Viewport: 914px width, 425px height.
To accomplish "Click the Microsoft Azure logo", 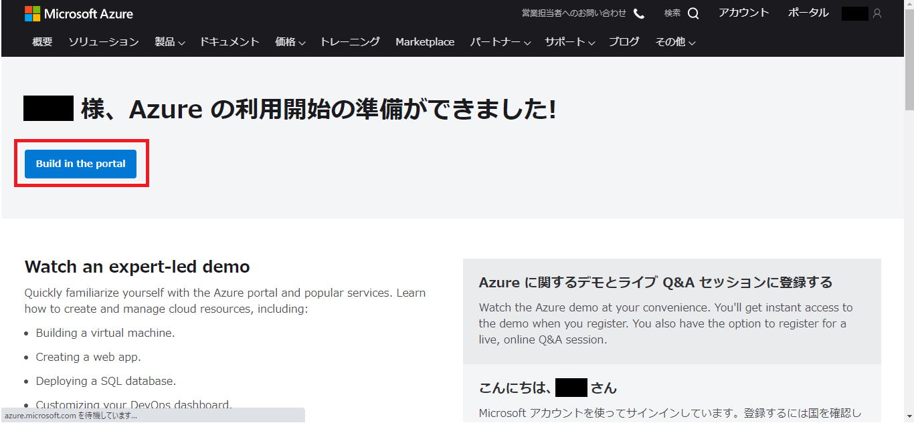I will coord(78,13).
